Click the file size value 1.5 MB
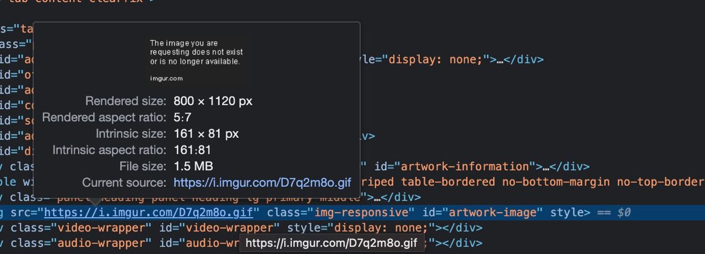The width and height of the screenshot is (705, 254). coord(193,166)
